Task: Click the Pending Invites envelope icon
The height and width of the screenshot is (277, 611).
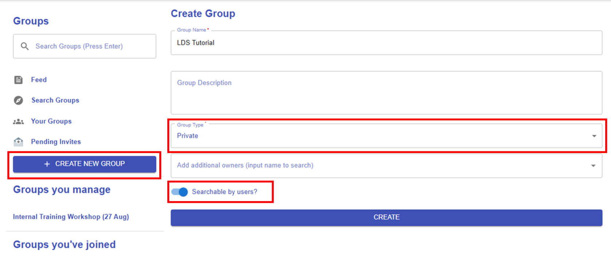Action: pyautogui.click(x=18, y=142)
